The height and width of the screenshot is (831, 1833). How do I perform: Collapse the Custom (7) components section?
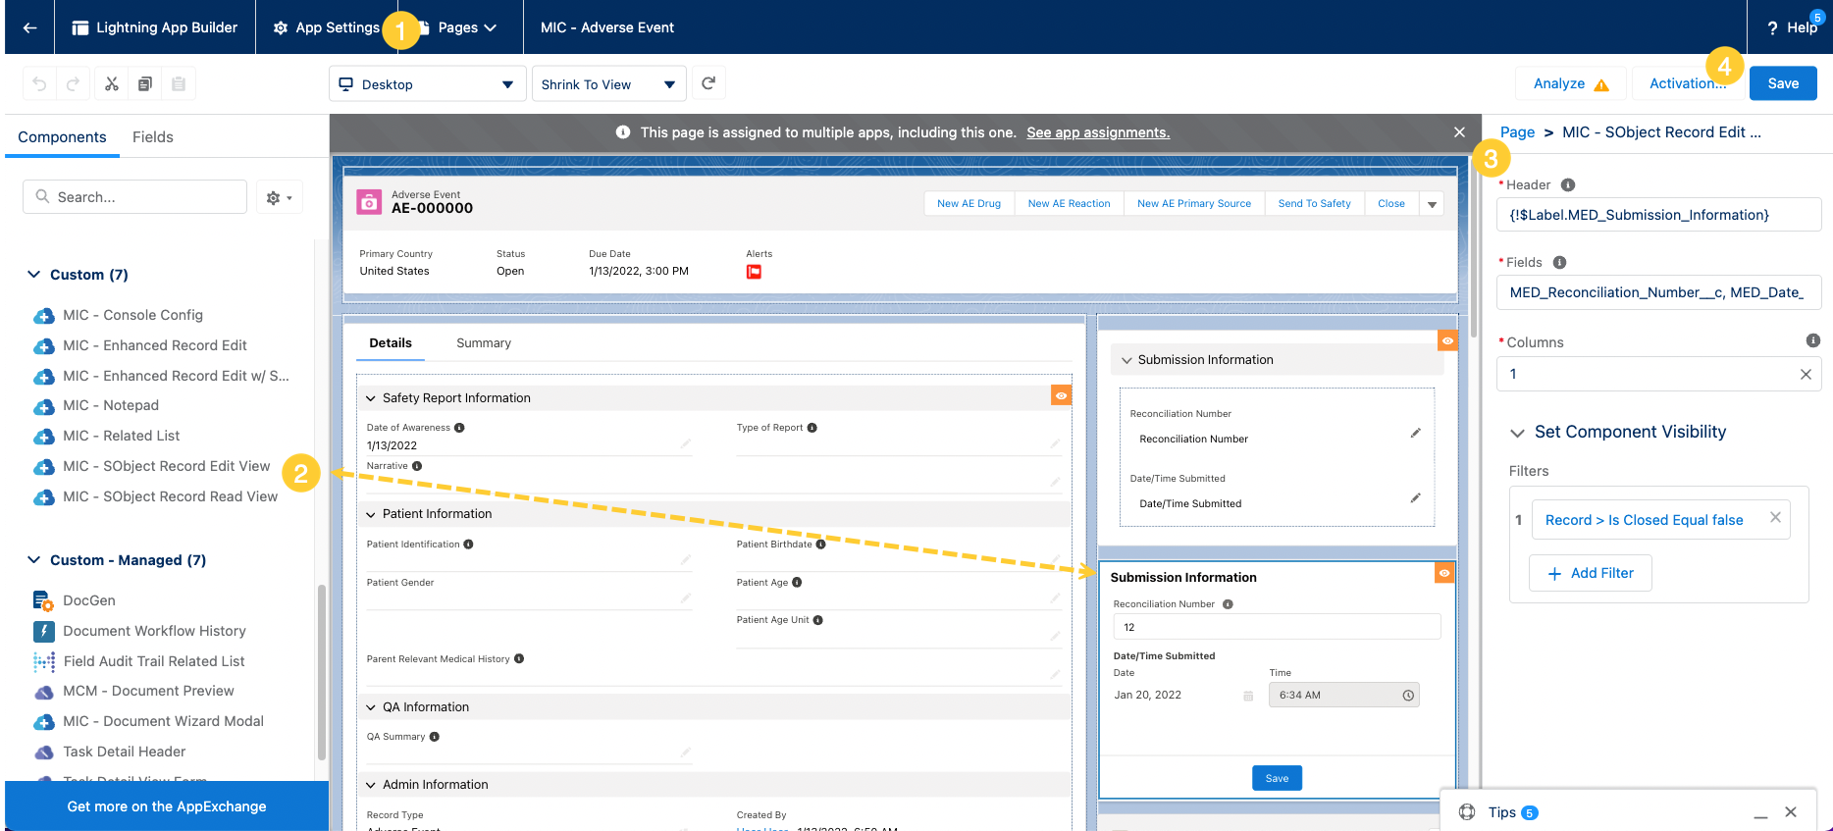tap(34, 275)
